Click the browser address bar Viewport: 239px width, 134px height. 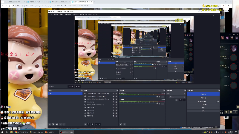click(x=107, y=6)
